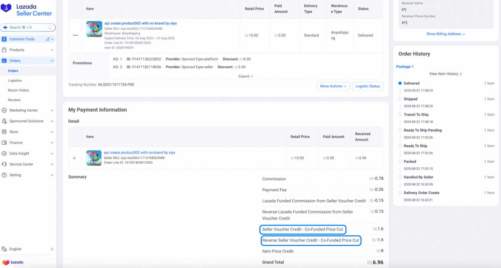This screenshot has width=501, height=268.
Task: Select the Orders icon in the sidebar
Action: pyautogui.click(x=4, y=61)
